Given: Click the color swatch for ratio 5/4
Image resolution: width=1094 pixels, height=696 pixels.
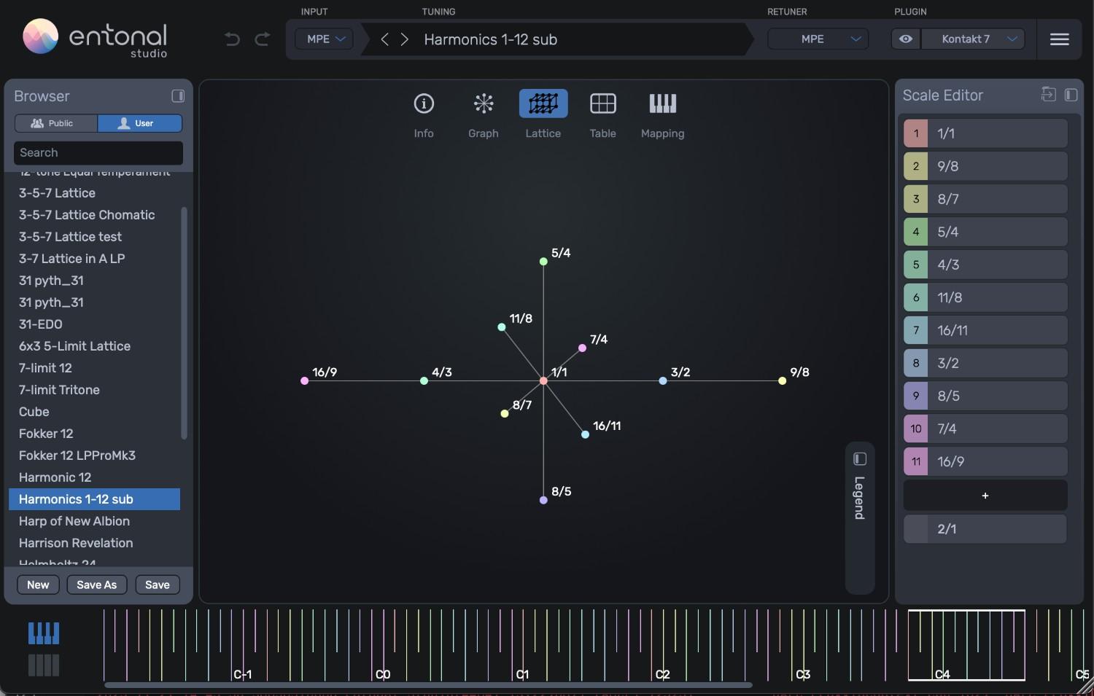Looking at the screenshot, I should pos(915,231).
